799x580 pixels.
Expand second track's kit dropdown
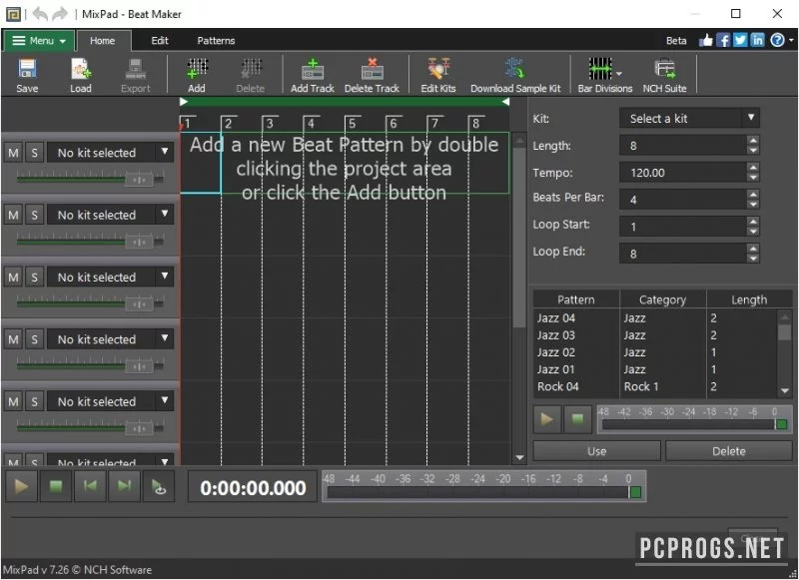tap(165, 214)
